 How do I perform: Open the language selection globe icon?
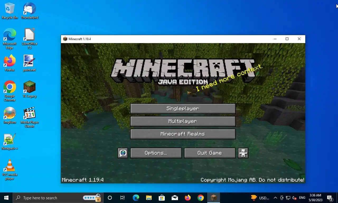click(x=123, y=153)
